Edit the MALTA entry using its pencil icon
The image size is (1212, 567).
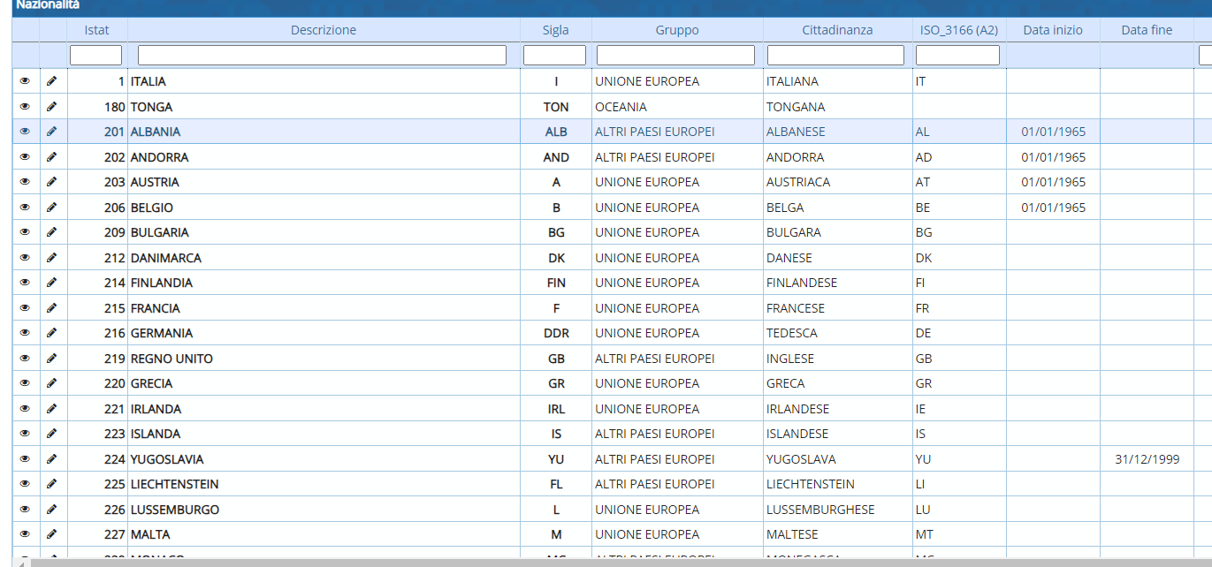tap(51, 534)
